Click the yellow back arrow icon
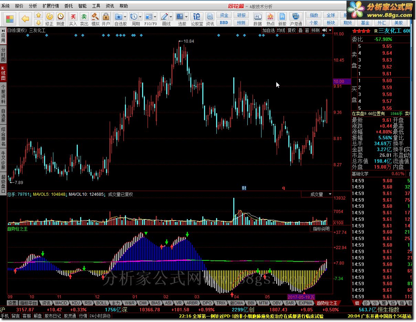 coord(25,19)
